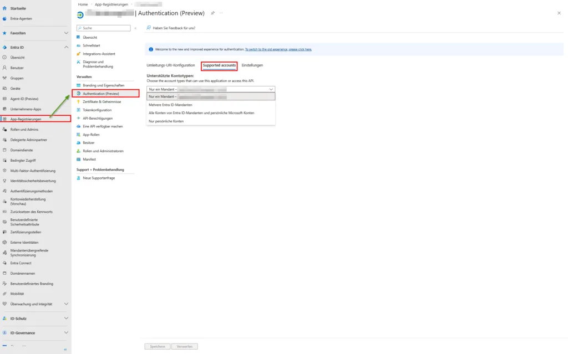Open the account type dropdown arrow
Viewport: 568px width, 354px height.
point(271,89)
